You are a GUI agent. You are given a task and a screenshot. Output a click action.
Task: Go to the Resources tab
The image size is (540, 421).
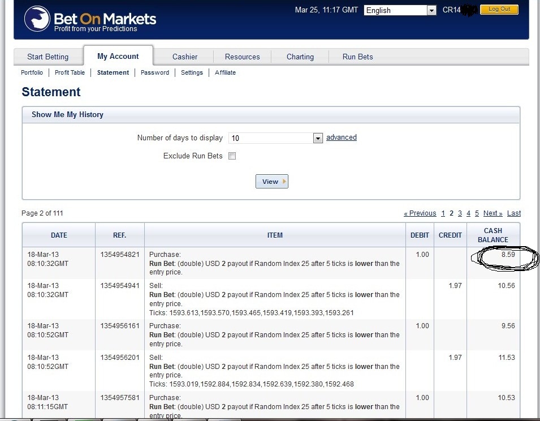[x=242, y=57]
